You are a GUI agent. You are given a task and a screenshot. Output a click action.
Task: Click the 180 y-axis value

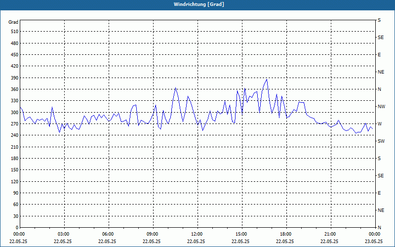(x=15, y=159)
